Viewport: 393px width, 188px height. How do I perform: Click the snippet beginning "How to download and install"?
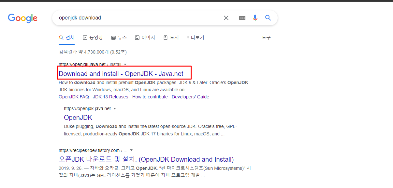(x=153, y=86)
